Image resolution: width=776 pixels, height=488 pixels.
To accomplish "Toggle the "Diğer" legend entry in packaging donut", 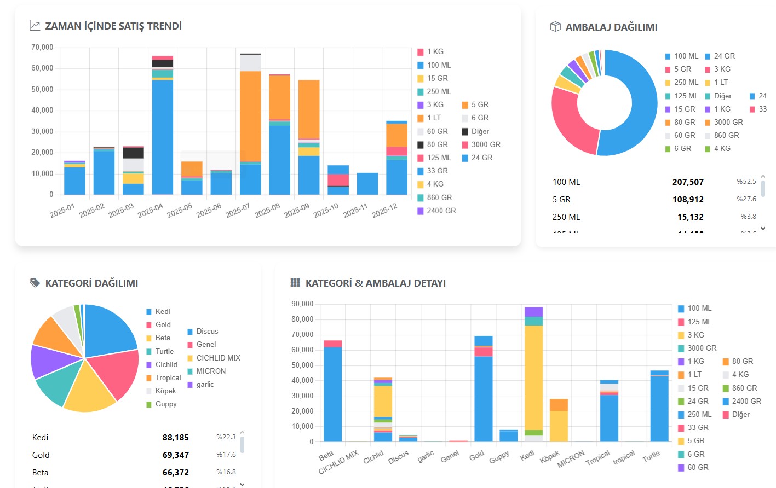I will pyautogui.click(x=722, y=96).
